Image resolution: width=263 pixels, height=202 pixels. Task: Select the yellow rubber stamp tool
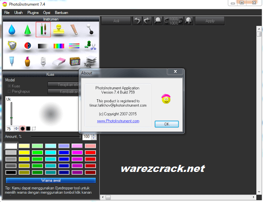[59, 30]
